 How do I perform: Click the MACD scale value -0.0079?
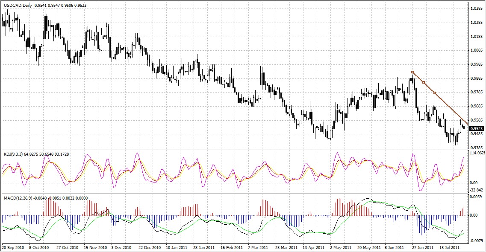tap(476, 241)
